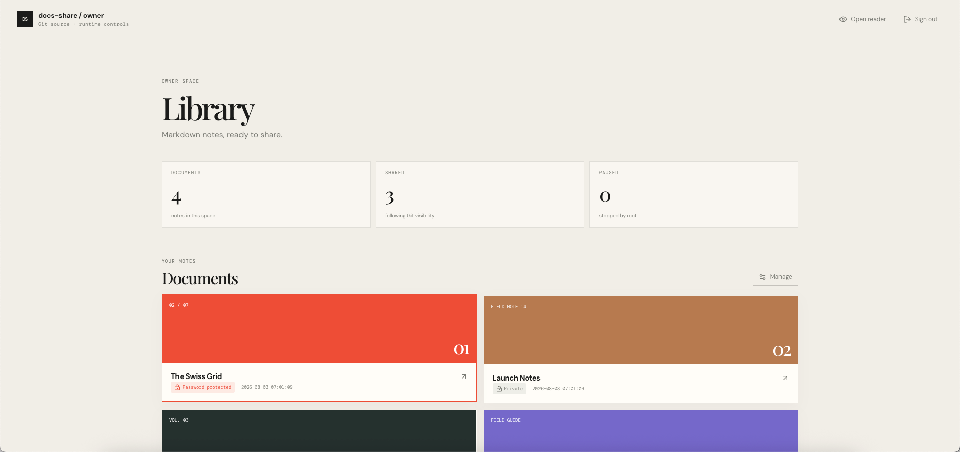Image resolution: width=960 pixels, height=452 pixels.
Task: Click The Swiss Grid timestamp 2026-08-03 07:01:09
Action: (267, 387)
